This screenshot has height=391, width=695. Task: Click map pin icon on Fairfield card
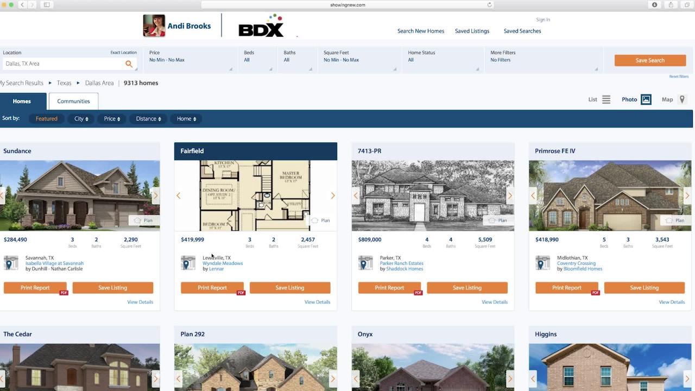[x=188, y=263]
